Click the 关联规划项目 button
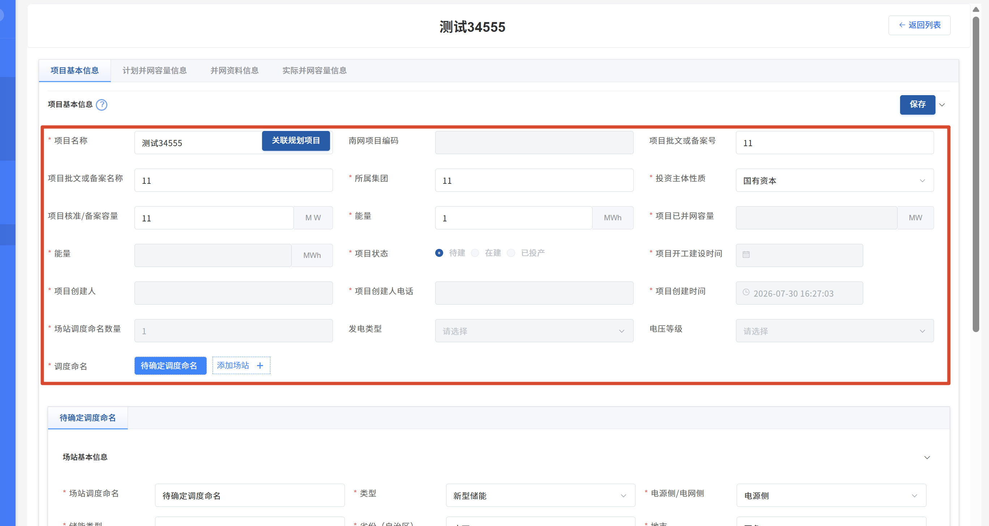This screenshot has height=526, width=989. click(296, 141)
